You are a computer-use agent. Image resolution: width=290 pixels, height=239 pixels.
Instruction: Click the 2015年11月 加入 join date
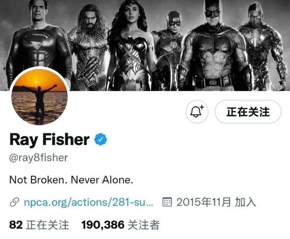[216, 202]
